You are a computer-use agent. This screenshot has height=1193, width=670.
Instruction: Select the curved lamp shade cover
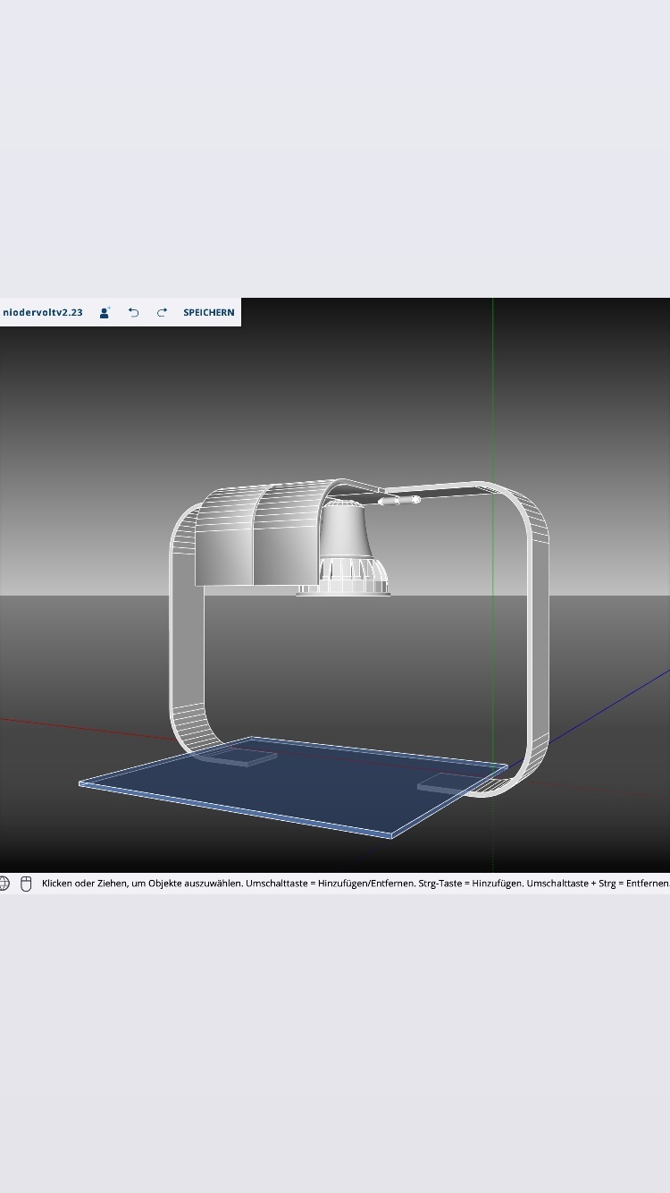coord(259,534)
